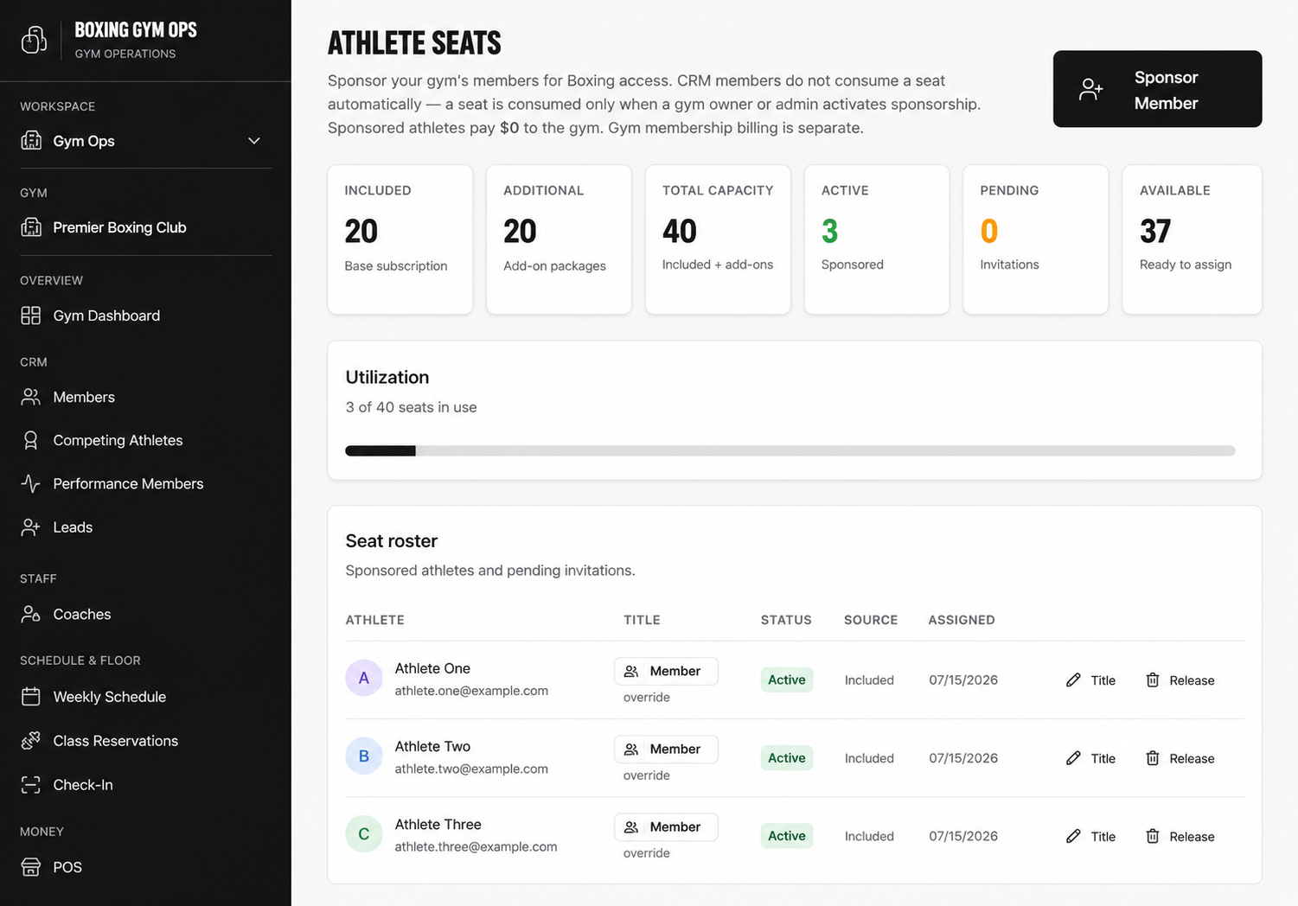The height and width of the screenshot is (906, 1298).
Task: Click the Performance Members pulse icon
Action: tap(31, 483)
